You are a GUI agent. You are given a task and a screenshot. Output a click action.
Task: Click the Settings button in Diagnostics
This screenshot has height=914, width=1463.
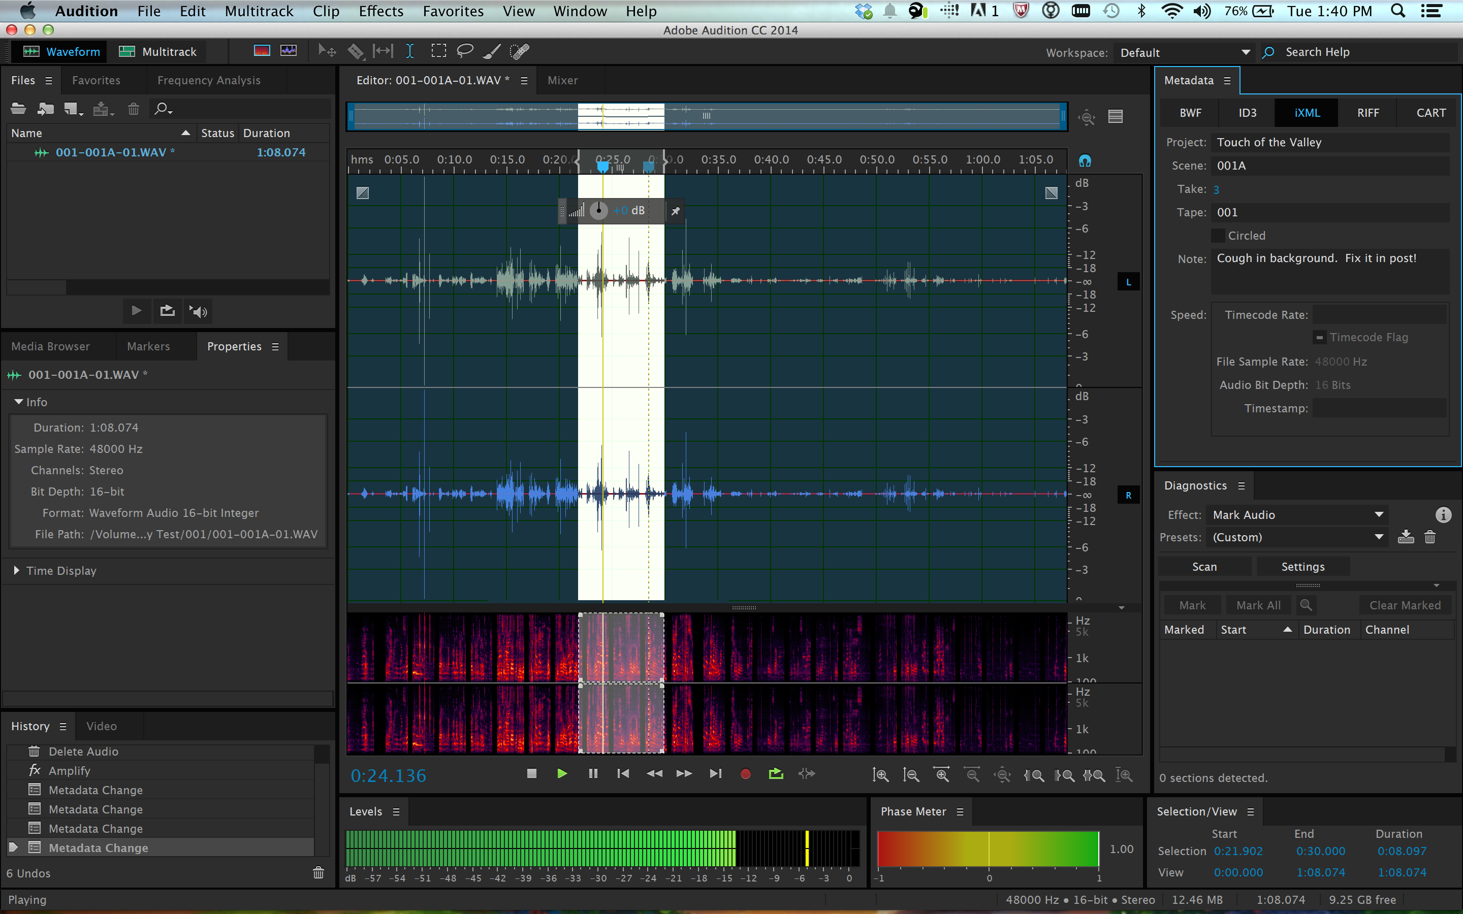point(1303,567)
